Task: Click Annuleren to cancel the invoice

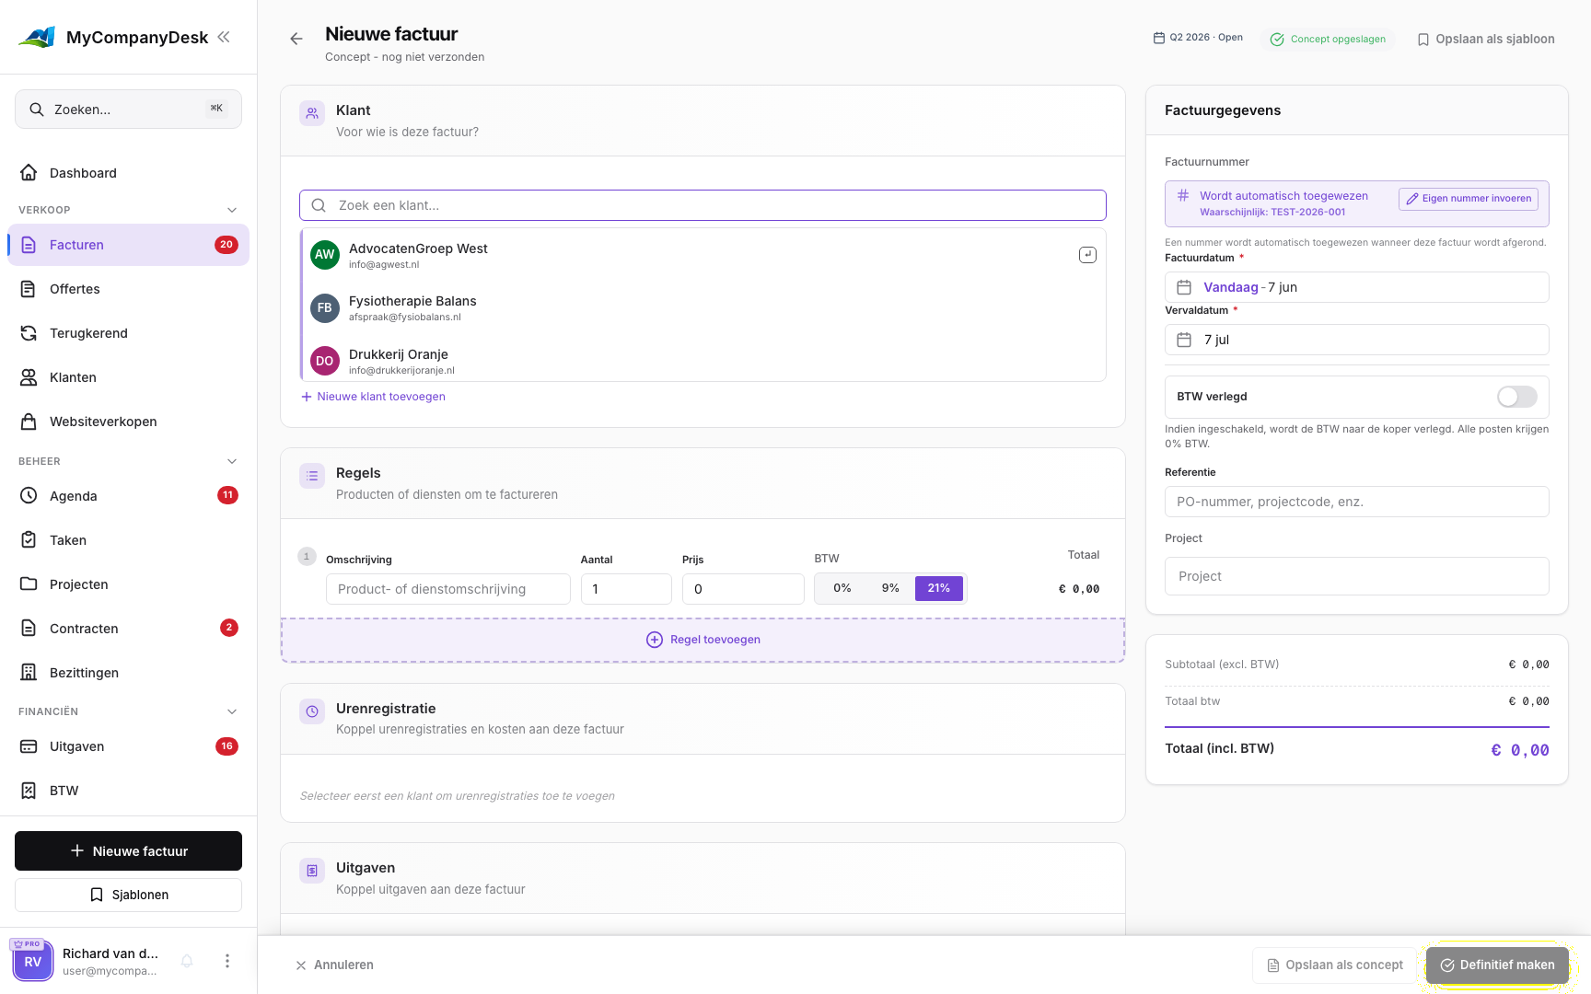Action: pos(334,965)
